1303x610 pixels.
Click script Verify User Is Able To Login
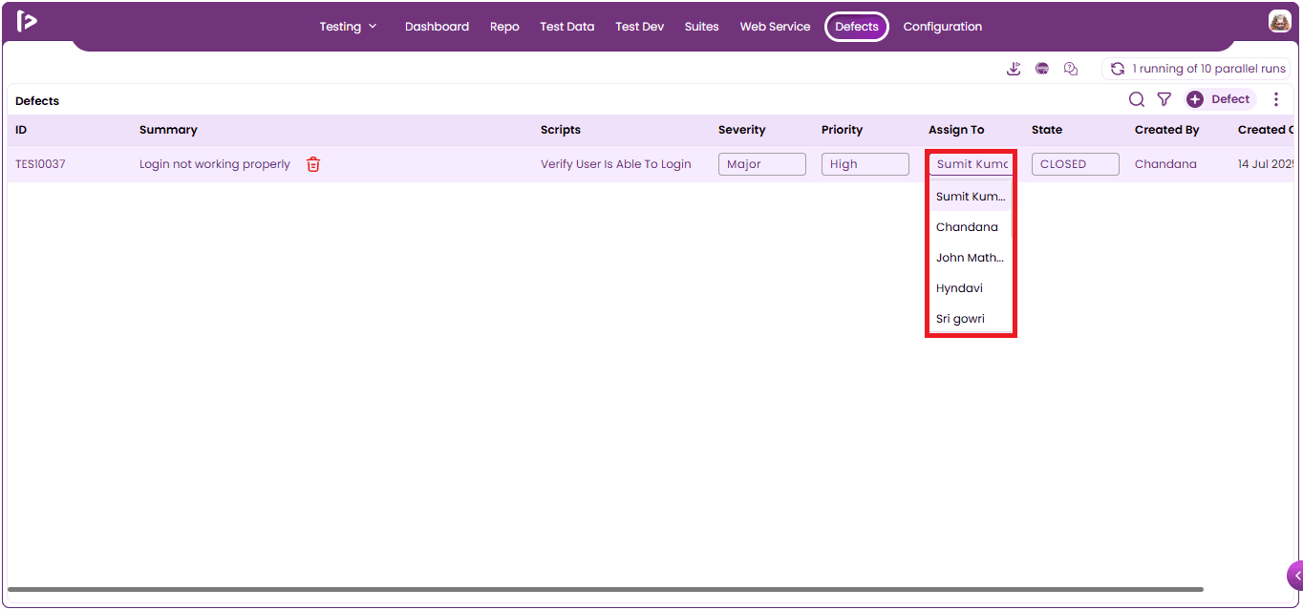[x=616, y=164]
